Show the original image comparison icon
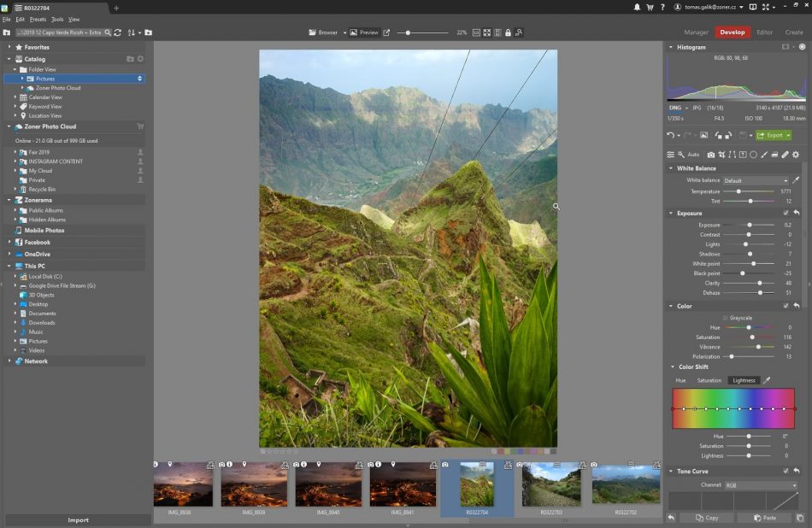 (703, 135)
